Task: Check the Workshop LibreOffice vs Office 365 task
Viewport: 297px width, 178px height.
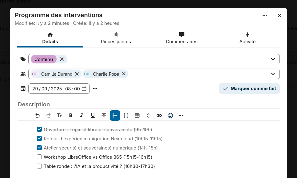Action: (39, 157)
